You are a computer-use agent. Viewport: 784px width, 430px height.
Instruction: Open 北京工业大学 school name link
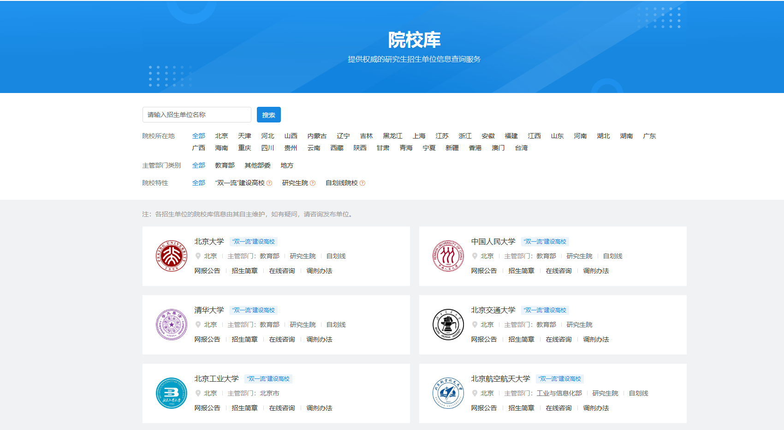coord(216,378)
